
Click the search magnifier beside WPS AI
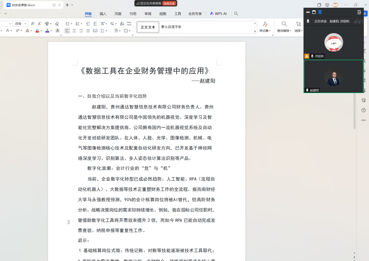click(x=236, y=14)
